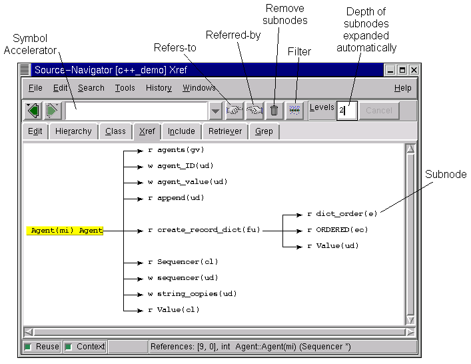Click the horizontal scrollbar right arrow
The width and height of the screenshot is (471, 364).
[410, 332]
